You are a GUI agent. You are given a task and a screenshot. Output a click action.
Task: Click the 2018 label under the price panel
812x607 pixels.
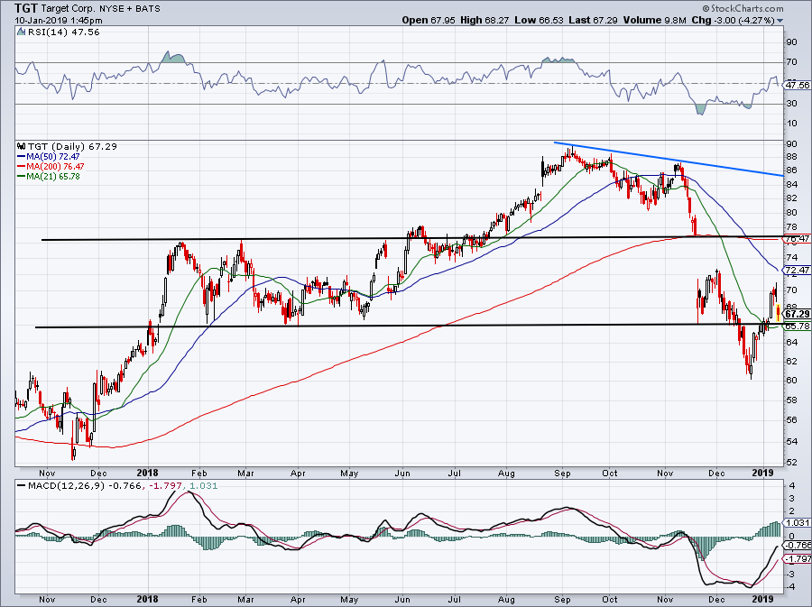[x=148, y=473]
